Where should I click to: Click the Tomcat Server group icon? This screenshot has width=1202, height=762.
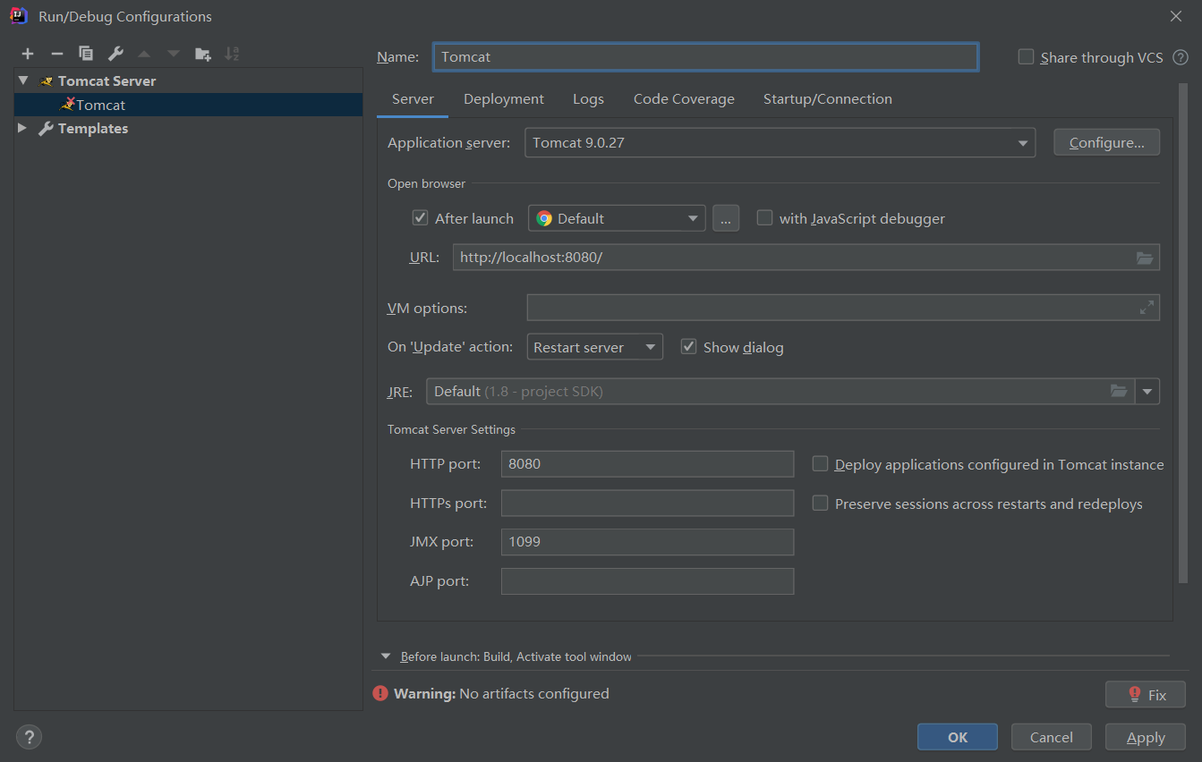point(47,80)
